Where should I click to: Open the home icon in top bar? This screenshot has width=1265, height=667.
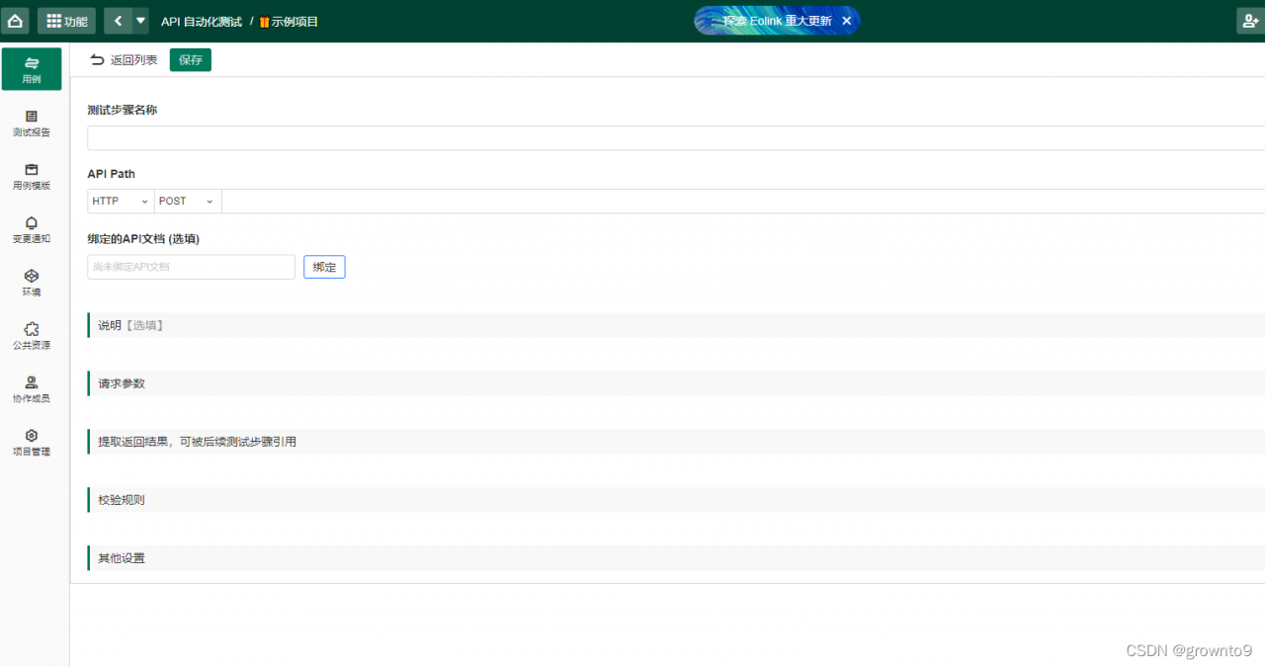(16, 21)
